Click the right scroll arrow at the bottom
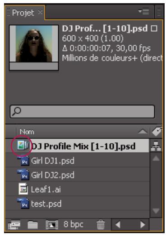The image size is (166, 235). point(142,225)
